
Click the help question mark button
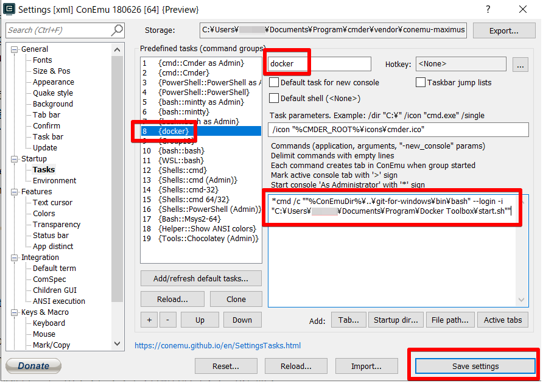488,9
